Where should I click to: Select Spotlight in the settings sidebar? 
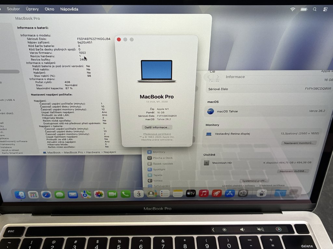(159, 170)
